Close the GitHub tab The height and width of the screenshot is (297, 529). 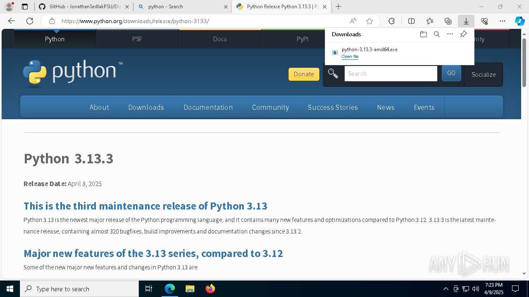pos(127,7)
